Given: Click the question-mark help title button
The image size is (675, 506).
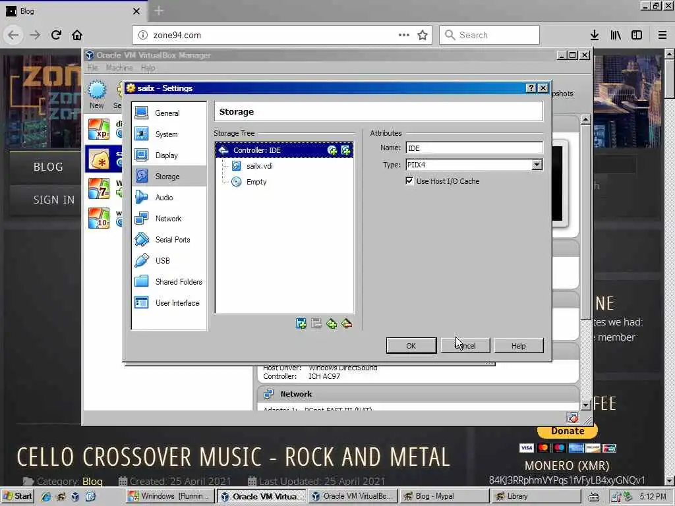Looking at the screenshot, I should tap(531, 88).
